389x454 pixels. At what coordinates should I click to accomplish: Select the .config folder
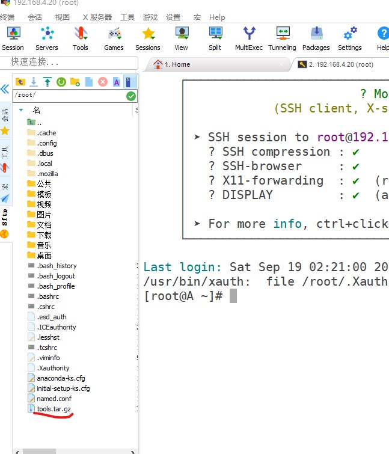click(42, 143)
